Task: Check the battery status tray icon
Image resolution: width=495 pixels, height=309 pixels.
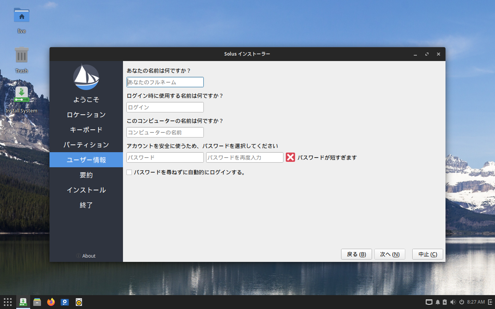Action: (445, 302)
